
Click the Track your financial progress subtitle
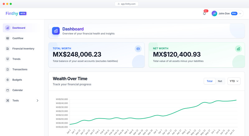72,84
